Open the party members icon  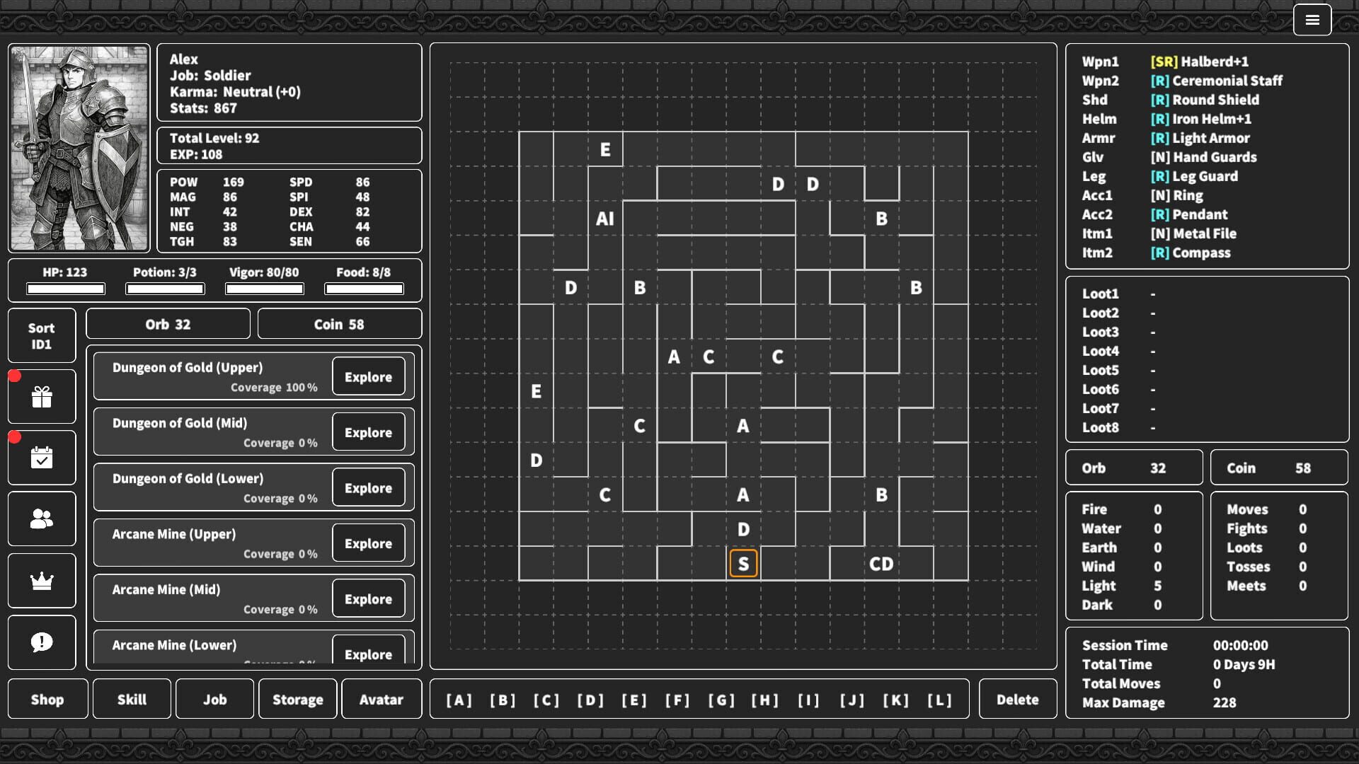[x=42, y=519]
